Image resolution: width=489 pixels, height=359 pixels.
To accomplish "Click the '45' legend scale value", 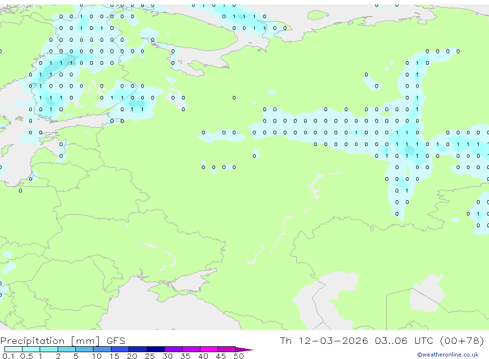I will click(x=221, y=356).
